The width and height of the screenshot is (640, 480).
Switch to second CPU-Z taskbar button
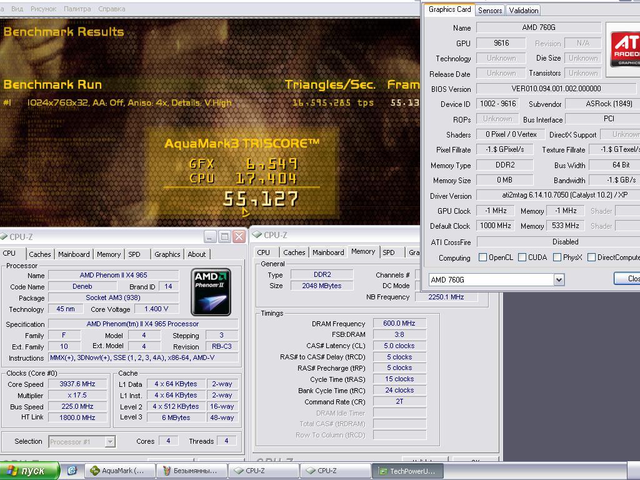tap(336, 471)
